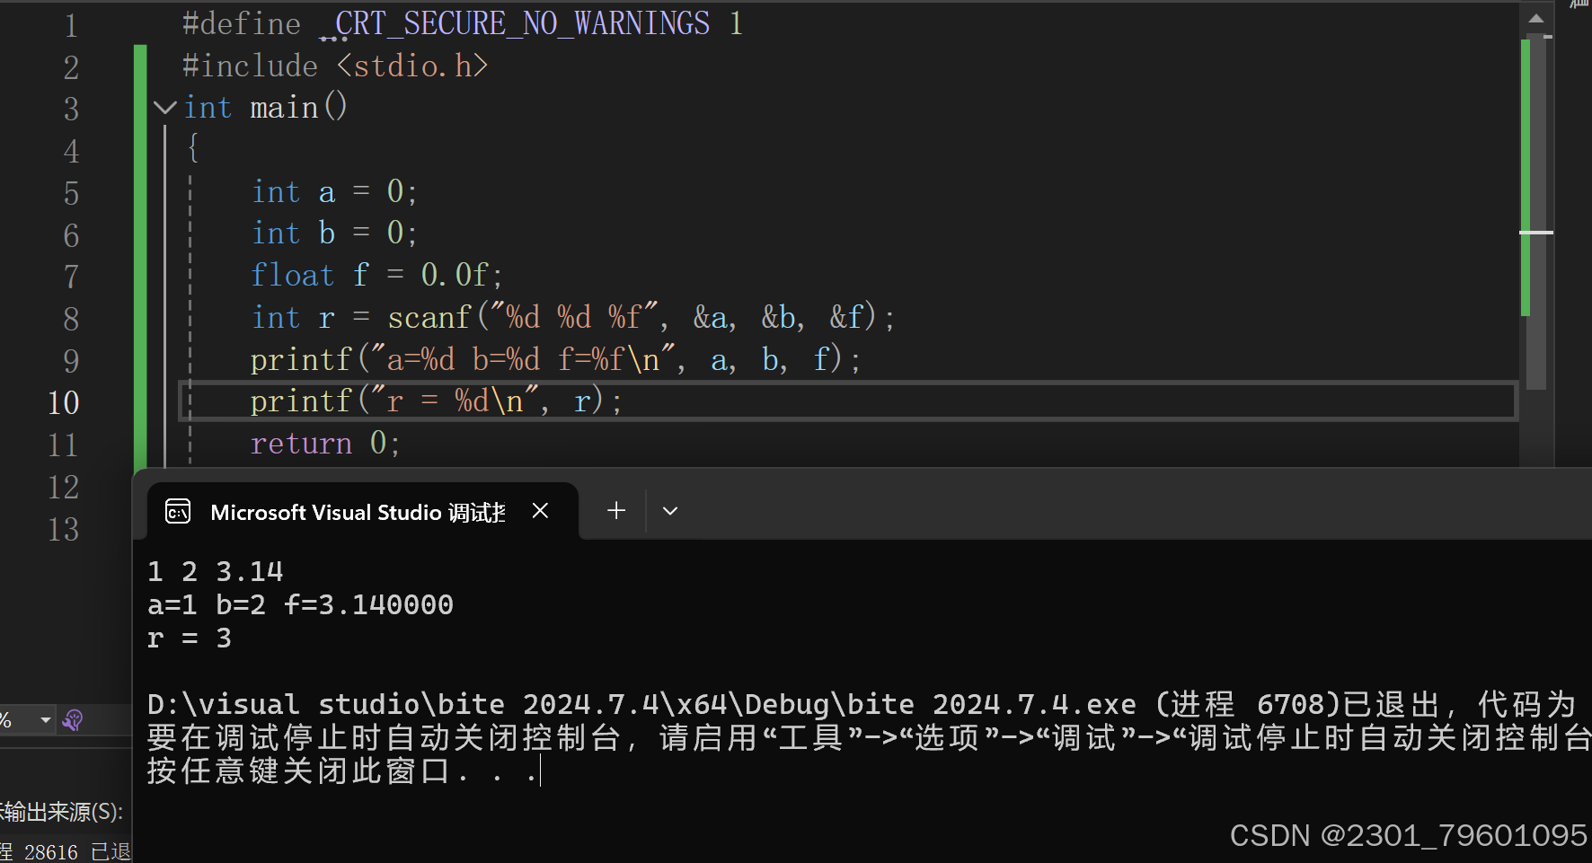Click the printf r = %d line
The image size is (1592, 863).
(436, 401)
